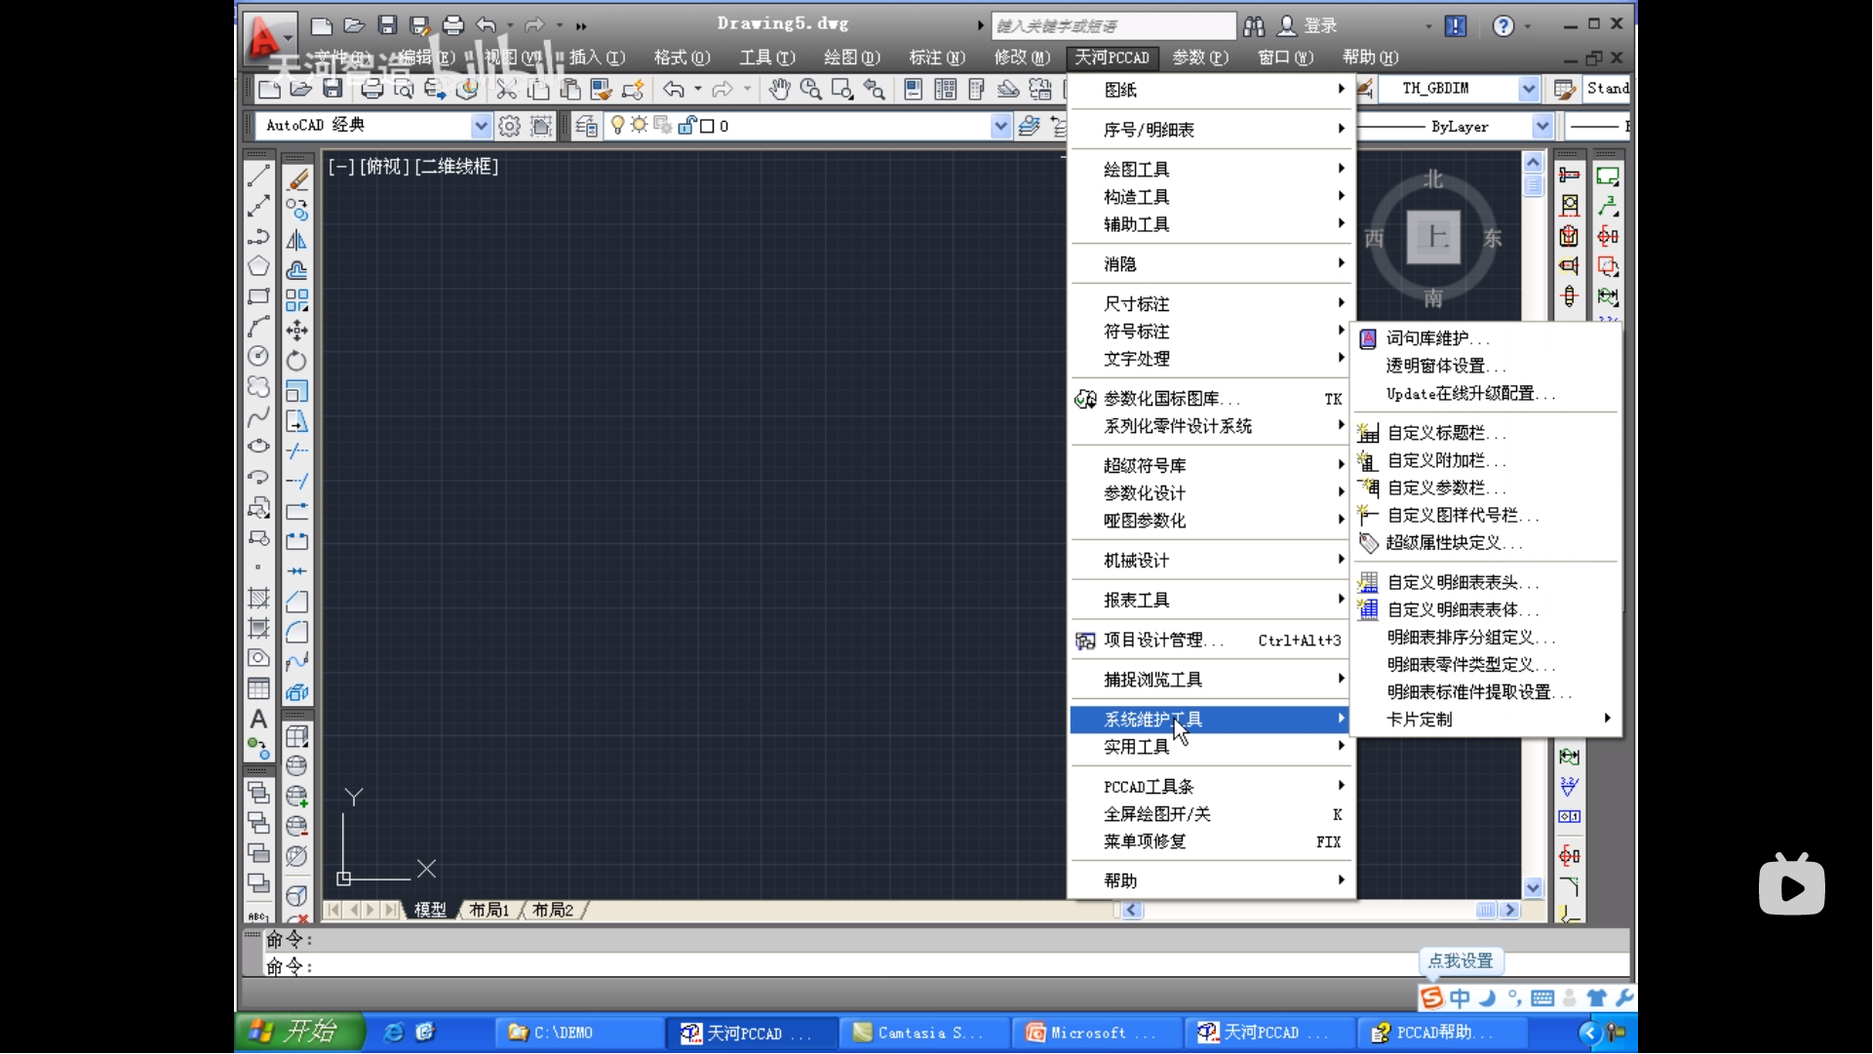Select the Table tool in draw toolbar
The image size is (1873, 1054).
[x=258, y=688]
